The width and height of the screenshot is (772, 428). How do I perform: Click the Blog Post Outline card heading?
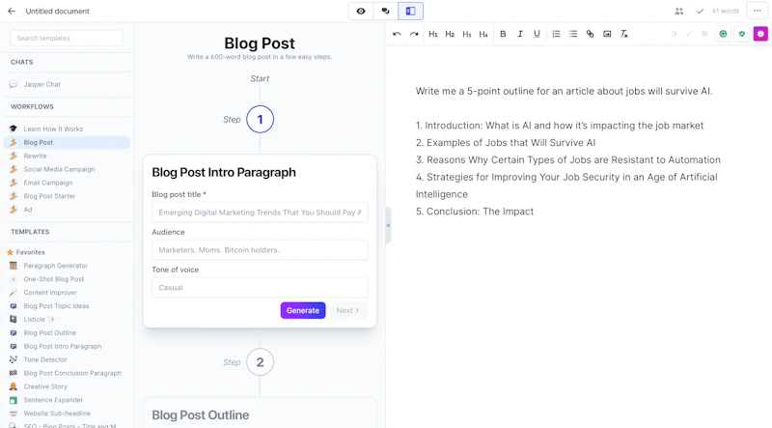pyautogui.click(x=201, y=415)
